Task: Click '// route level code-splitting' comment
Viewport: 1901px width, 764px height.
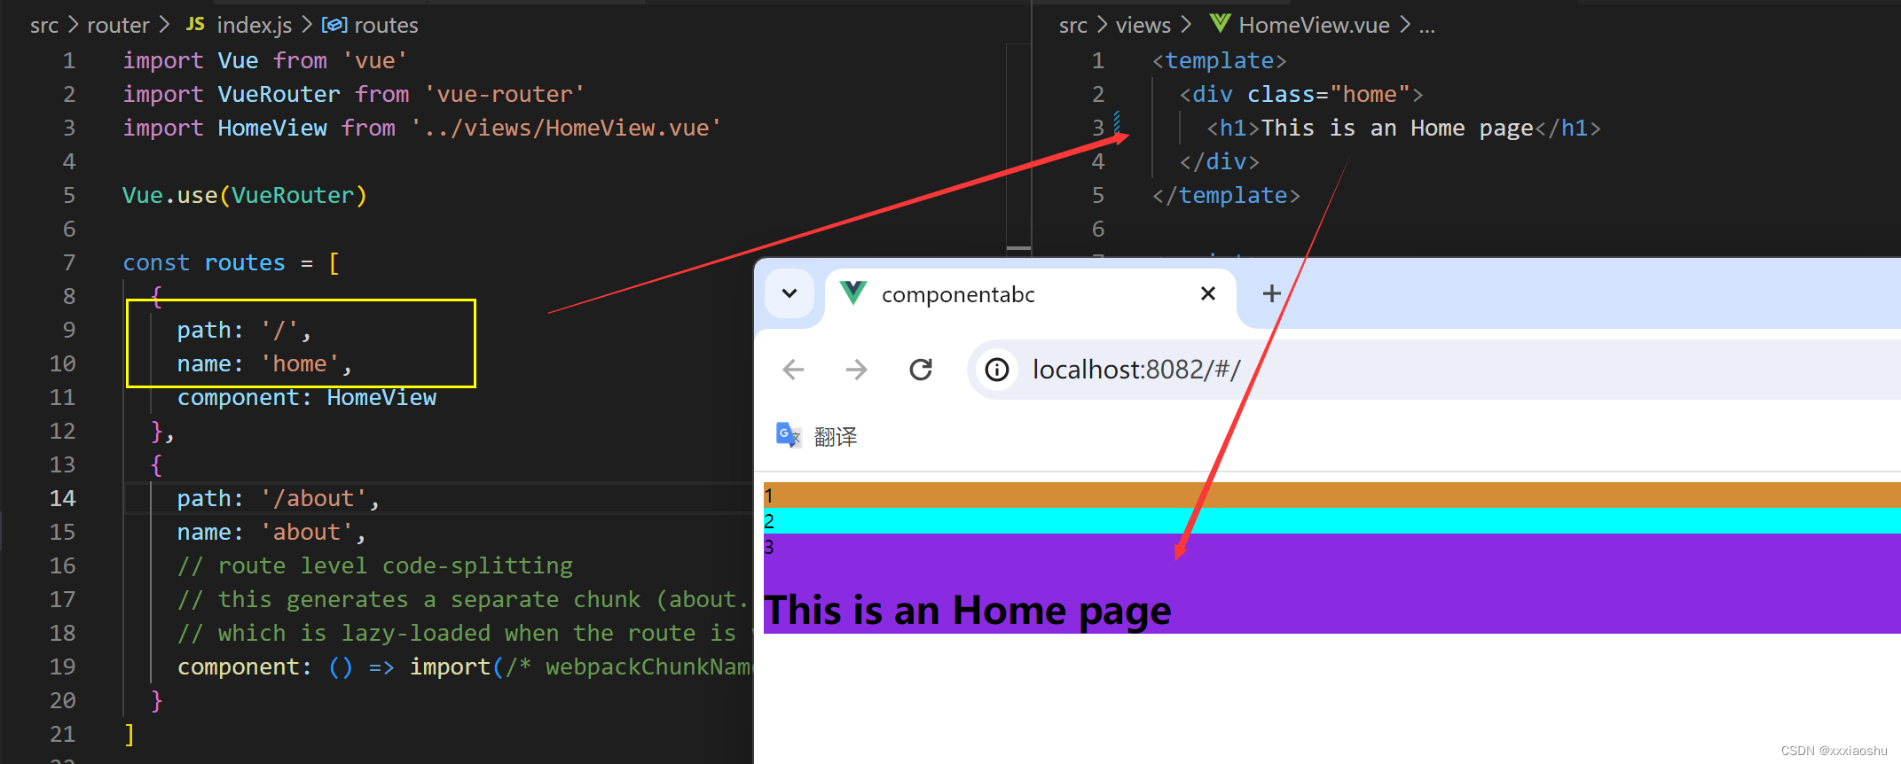Action: [x=375, y=565]
